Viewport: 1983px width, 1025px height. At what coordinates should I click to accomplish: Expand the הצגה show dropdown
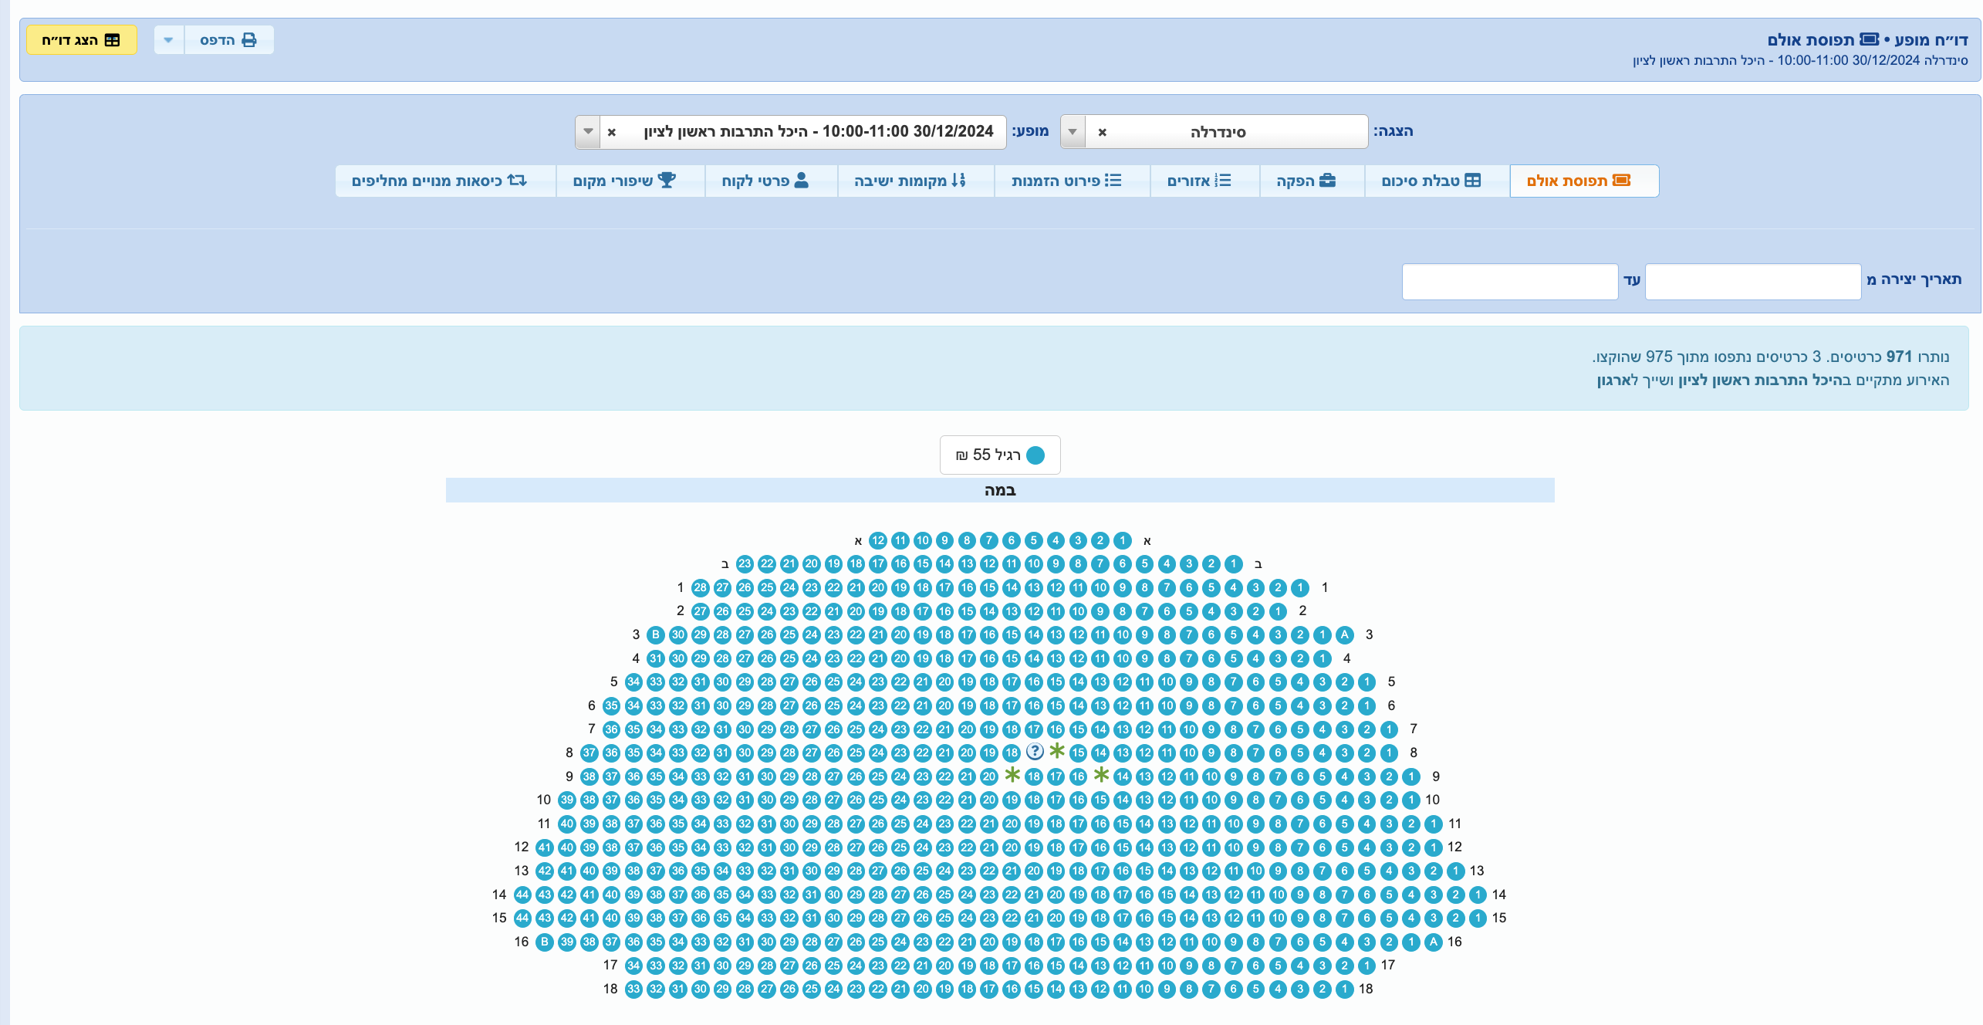coord(1073,132)
